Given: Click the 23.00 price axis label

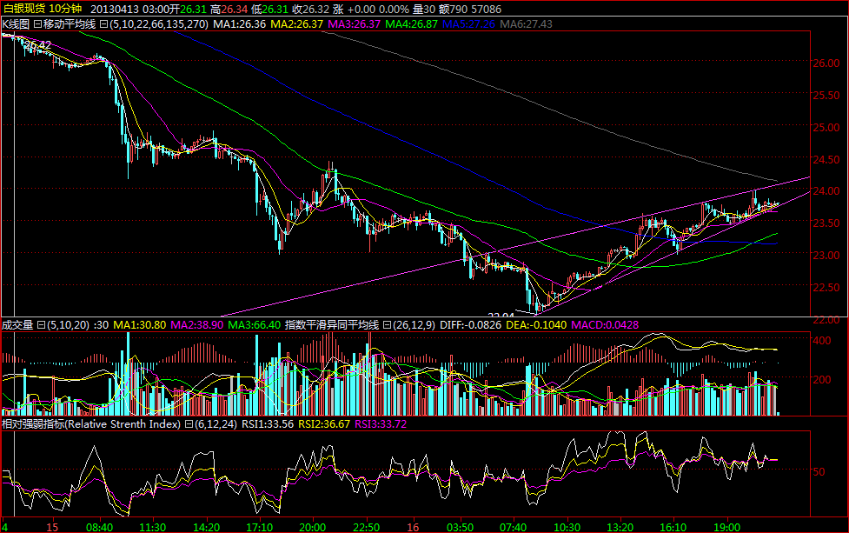Looking at the screenshot, I should point(826,255).
